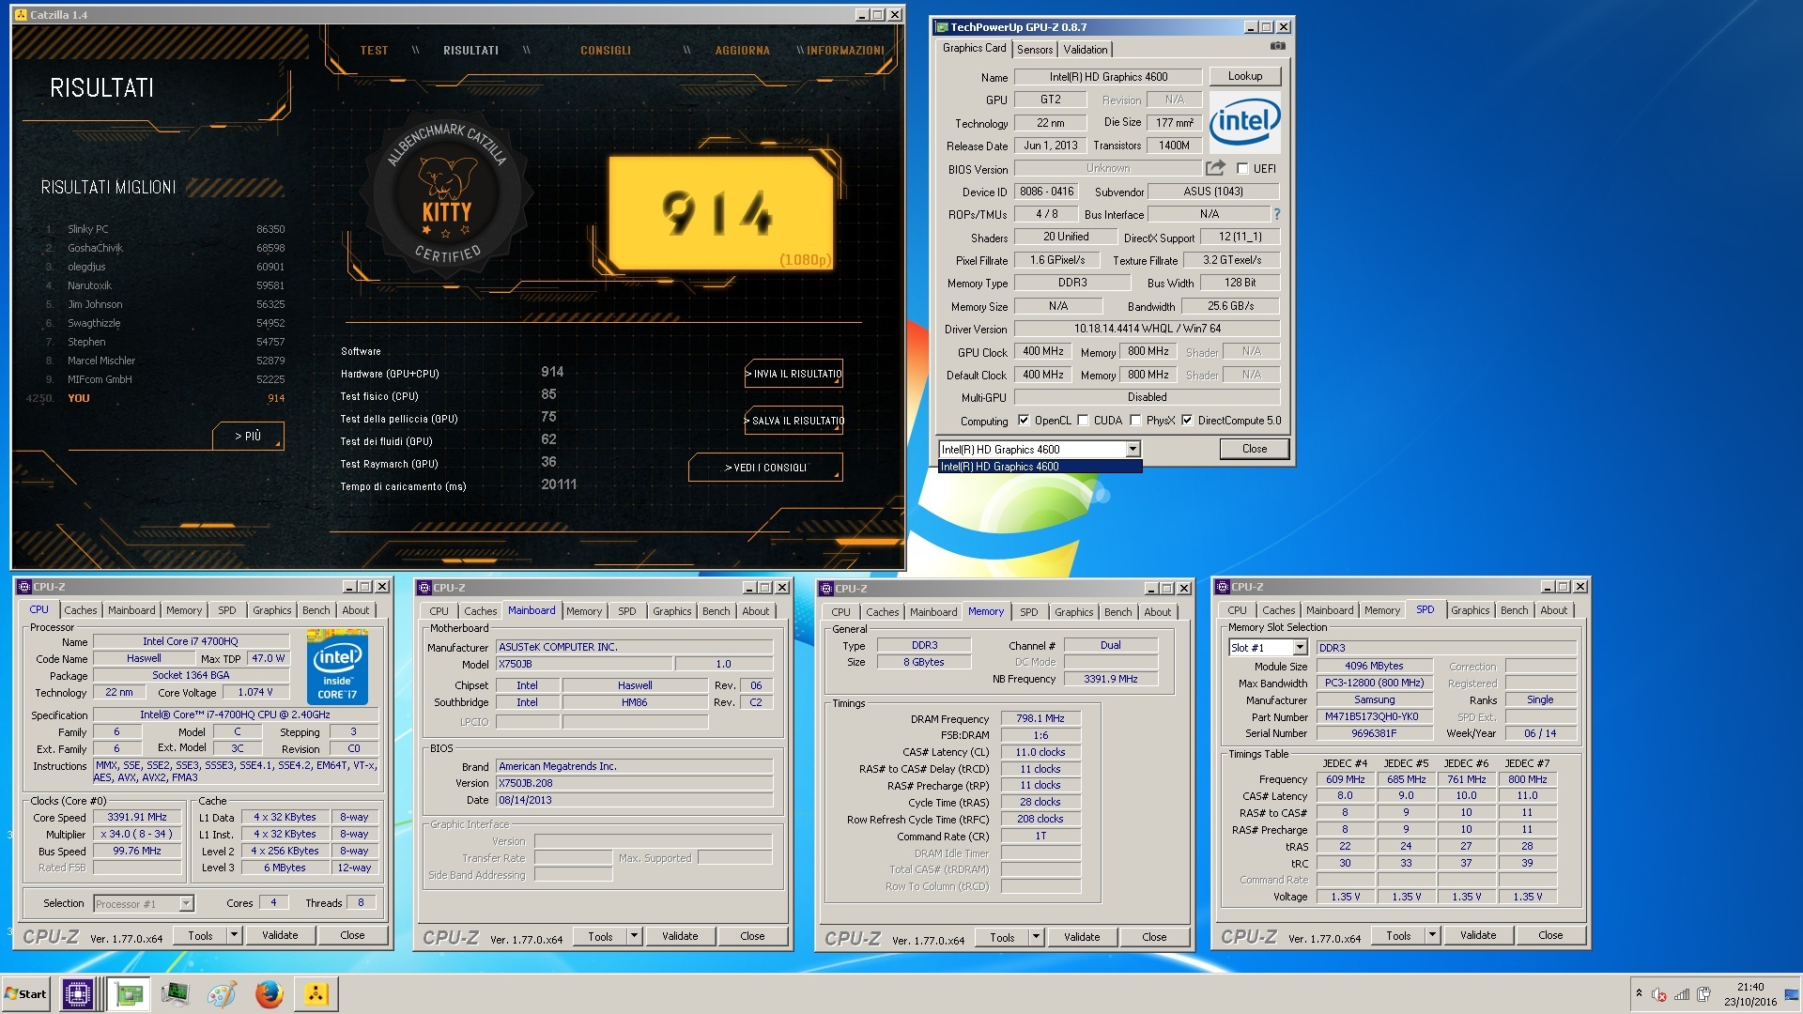
Task: Expand the Tools arrow in the CPU-Z CPU window
Action: coord(235,935)
